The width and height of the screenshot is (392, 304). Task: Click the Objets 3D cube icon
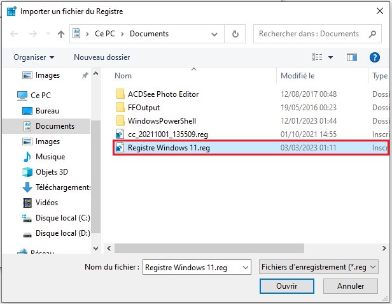pos(27,172)
